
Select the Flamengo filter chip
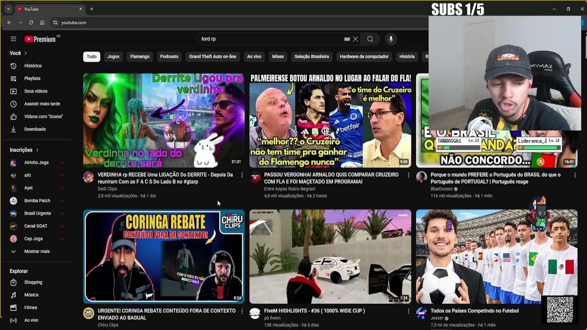click(x=140, y=56)
